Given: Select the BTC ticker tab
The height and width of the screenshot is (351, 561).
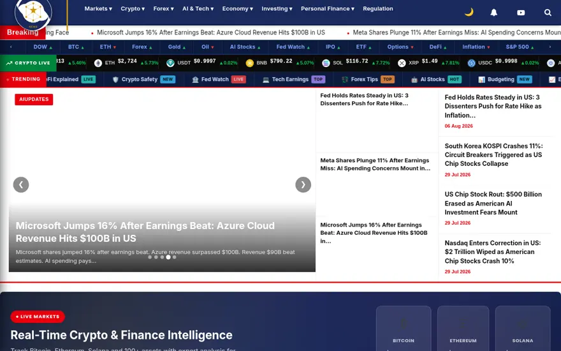Looking at the screenshot, I should (x=76, y=47).
